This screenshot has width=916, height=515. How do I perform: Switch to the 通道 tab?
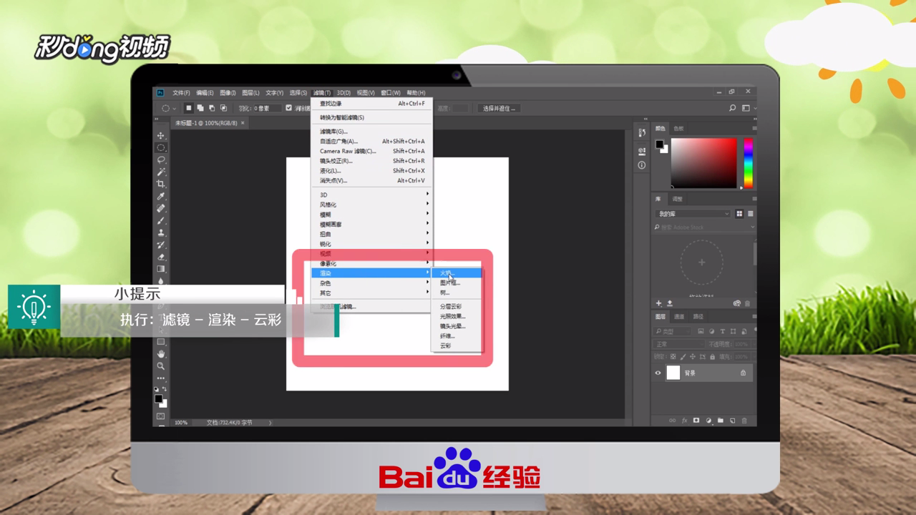[679, 316]
